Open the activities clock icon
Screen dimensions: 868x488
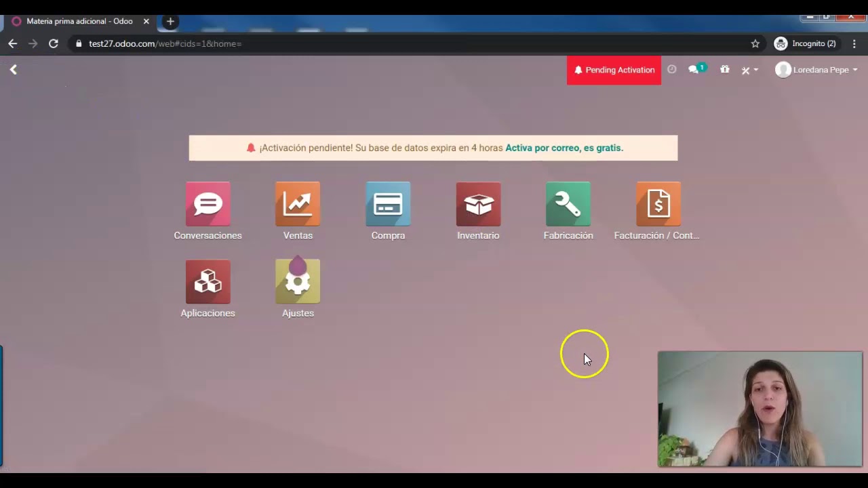671,69
